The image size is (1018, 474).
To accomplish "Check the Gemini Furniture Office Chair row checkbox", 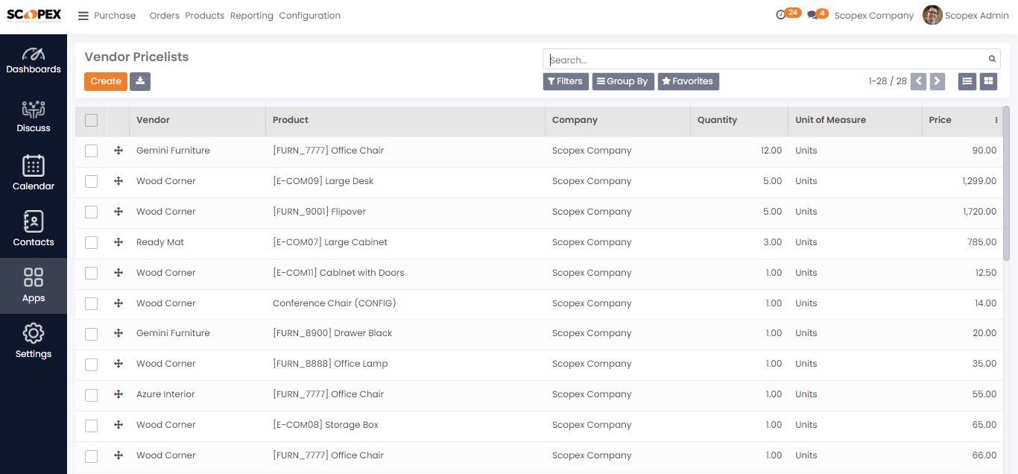I will [91, 151].
